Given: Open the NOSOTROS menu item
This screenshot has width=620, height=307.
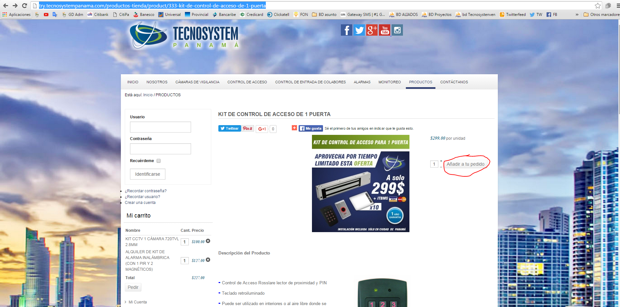Looking at the screenshot, I should (157, 82).
